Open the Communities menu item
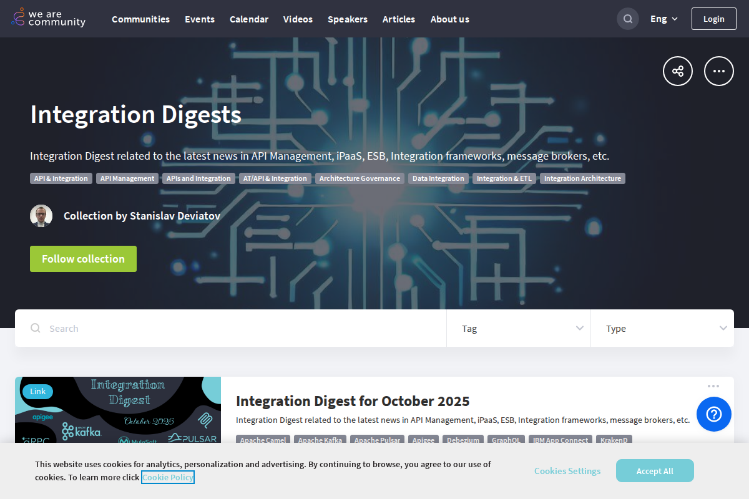Screen dimensions: 749x499 [x=140, y=19]
